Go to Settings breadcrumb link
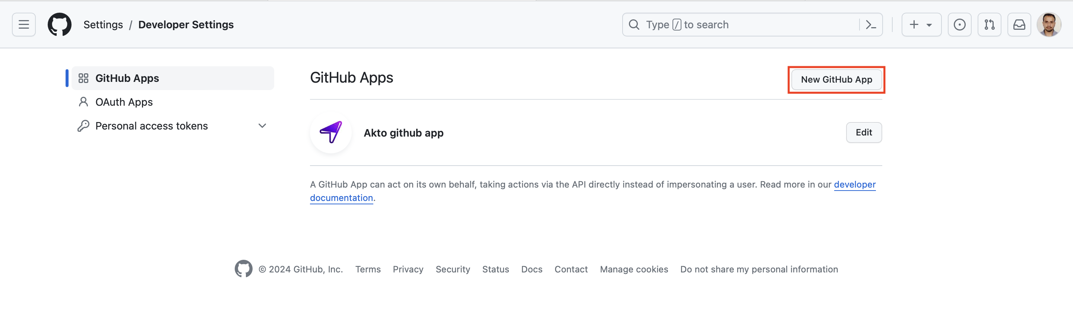Screen dimensions: 1073x329 point(103,25)
